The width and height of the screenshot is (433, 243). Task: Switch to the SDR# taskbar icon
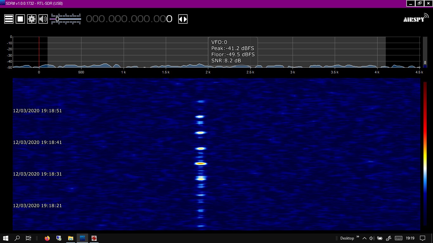[82, 238]
